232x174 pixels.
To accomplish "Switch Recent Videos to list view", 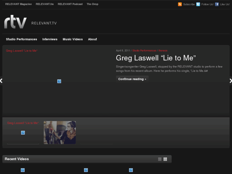I will click(160, 159).
